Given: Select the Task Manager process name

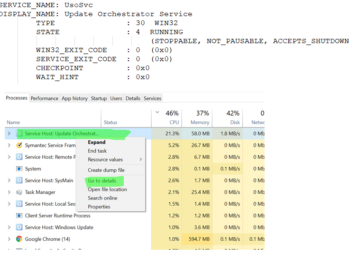Looking at the screenshot, I should click(x=40, y=192).
